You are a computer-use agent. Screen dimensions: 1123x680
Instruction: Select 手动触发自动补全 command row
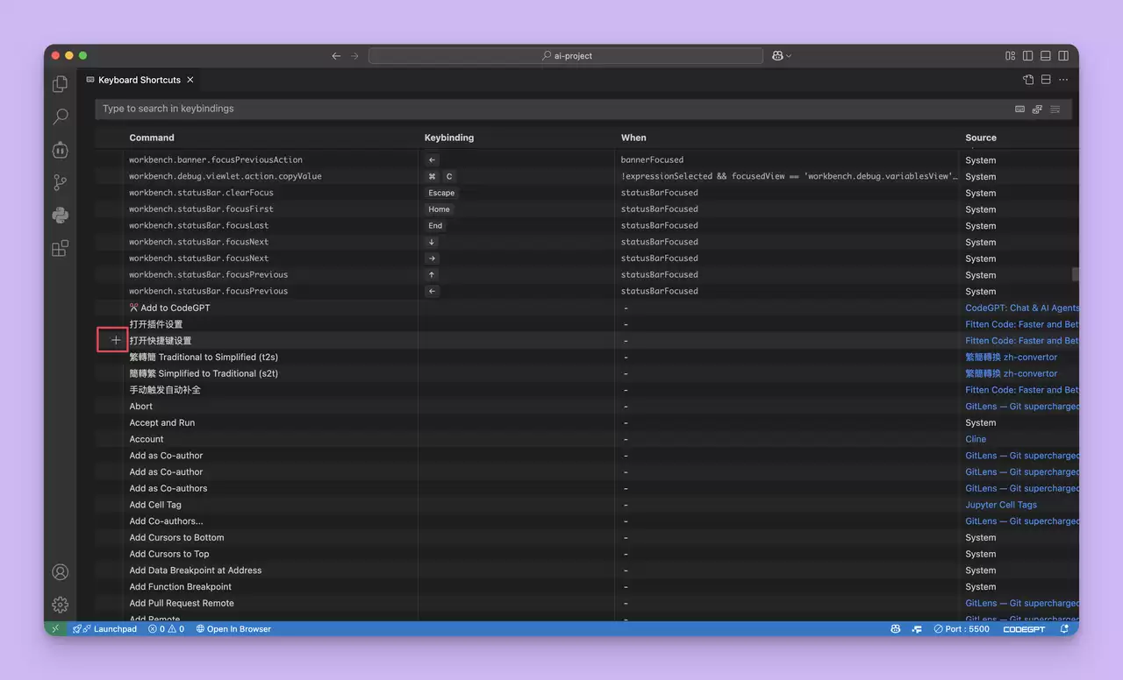click(x=587, y=390)
